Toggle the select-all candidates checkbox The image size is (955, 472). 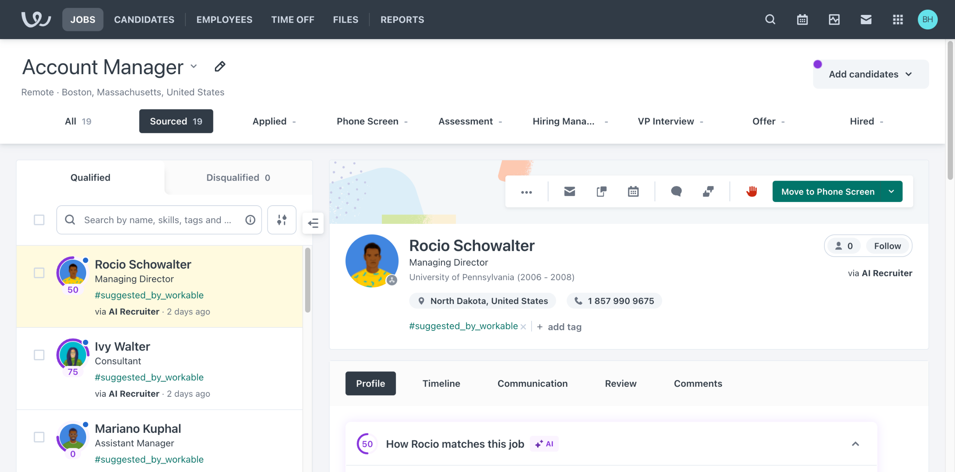pos(39,220)
